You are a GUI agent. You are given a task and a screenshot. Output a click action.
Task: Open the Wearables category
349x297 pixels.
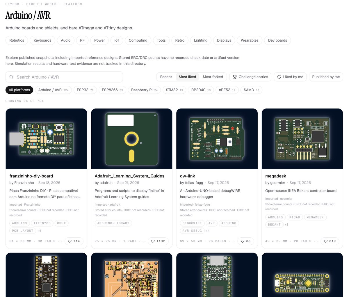coord(250,40)
